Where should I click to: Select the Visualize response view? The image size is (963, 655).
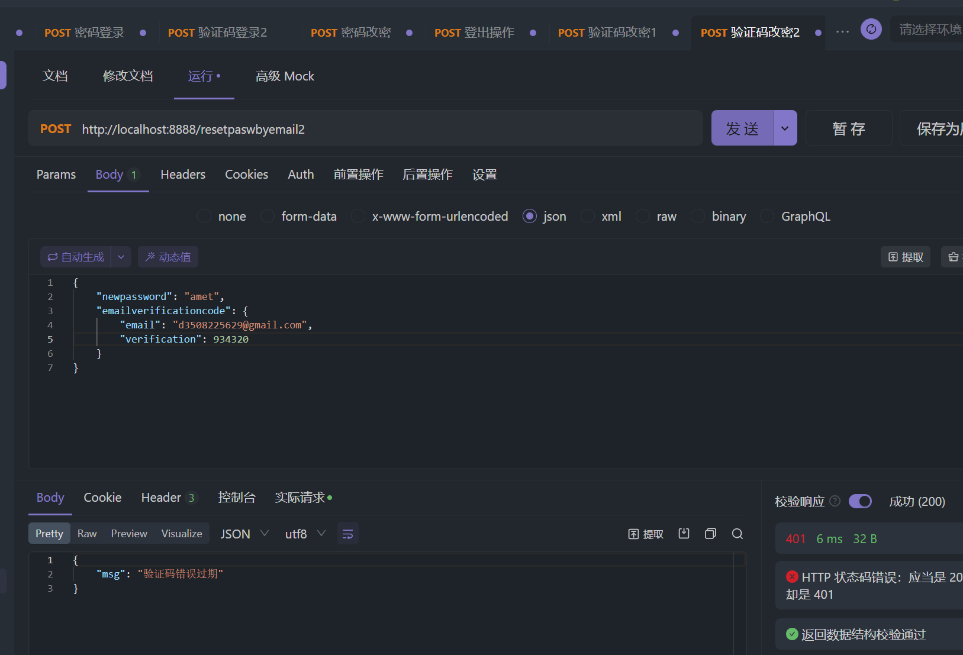182,534
